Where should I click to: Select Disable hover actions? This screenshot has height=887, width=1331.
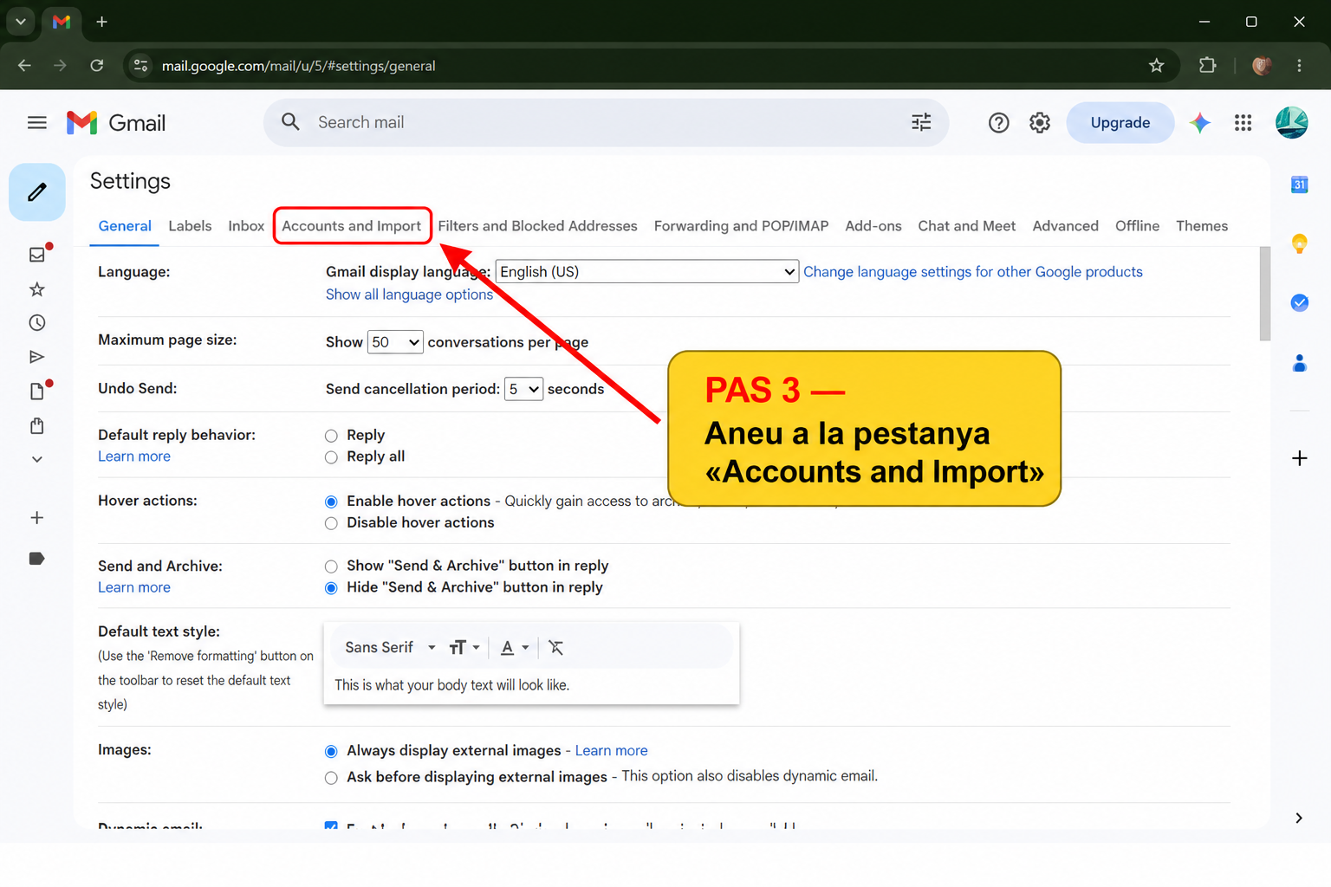click(331, 523)
